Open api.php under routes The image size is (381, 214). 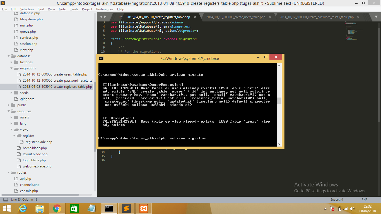point(26,179)
